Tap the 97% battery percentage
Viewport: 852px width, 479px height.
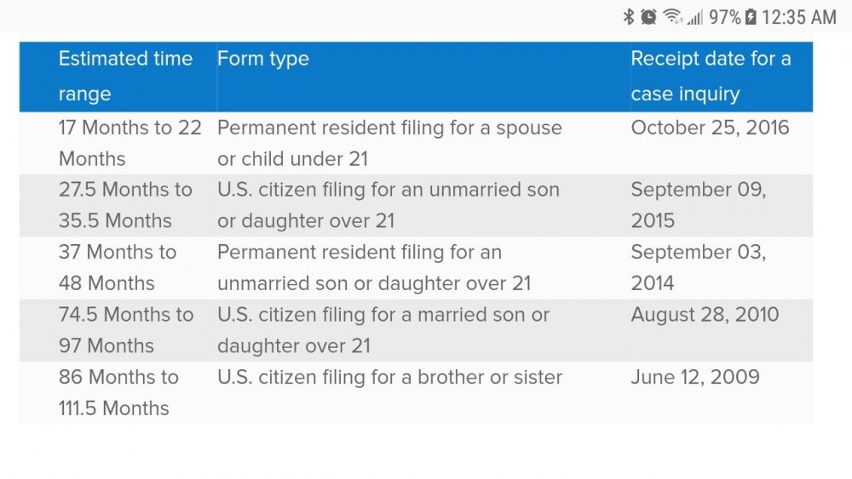(724, 17)
